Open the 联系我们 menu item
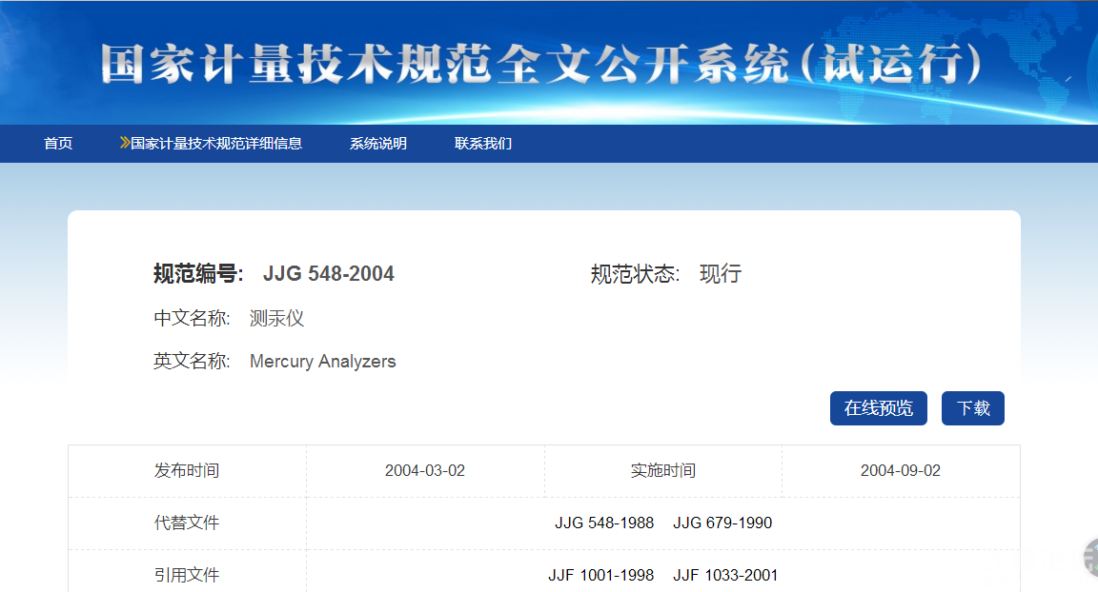This screenshot has height=592, width=1098. click(x=483, y=144)
